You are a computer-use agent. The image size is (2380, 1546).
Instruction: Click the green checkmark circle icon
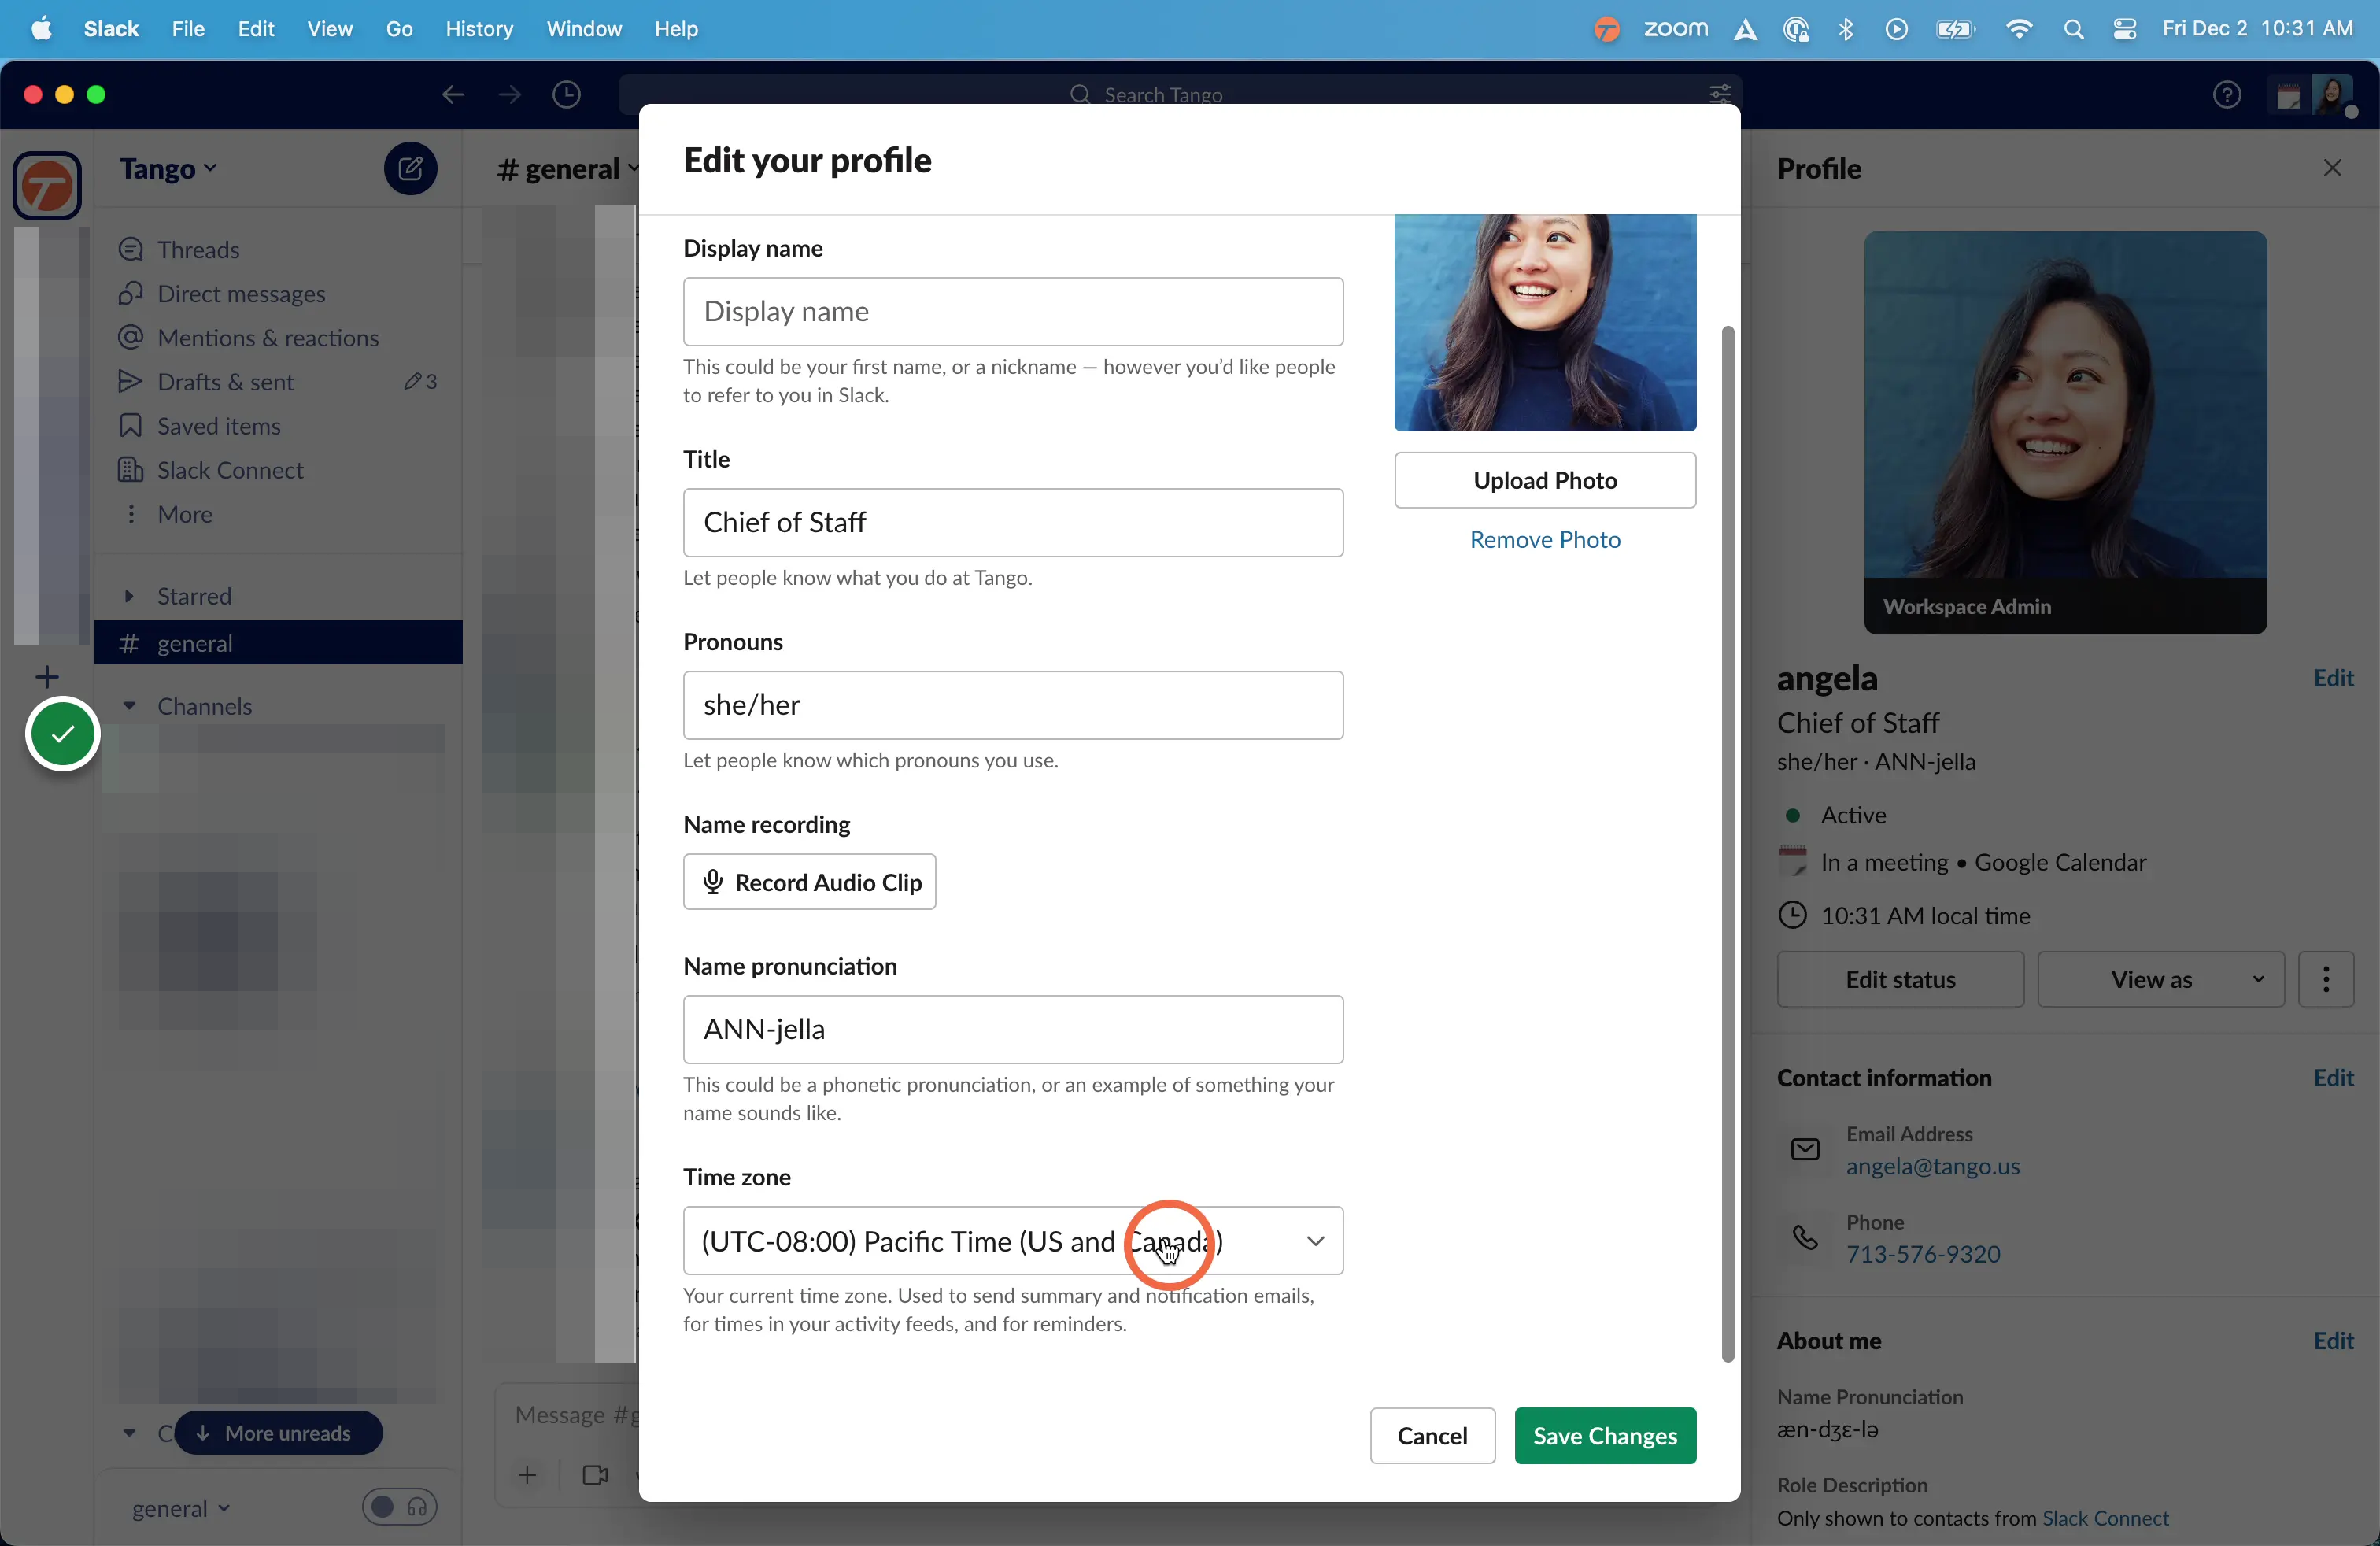[x=62, y=733]
